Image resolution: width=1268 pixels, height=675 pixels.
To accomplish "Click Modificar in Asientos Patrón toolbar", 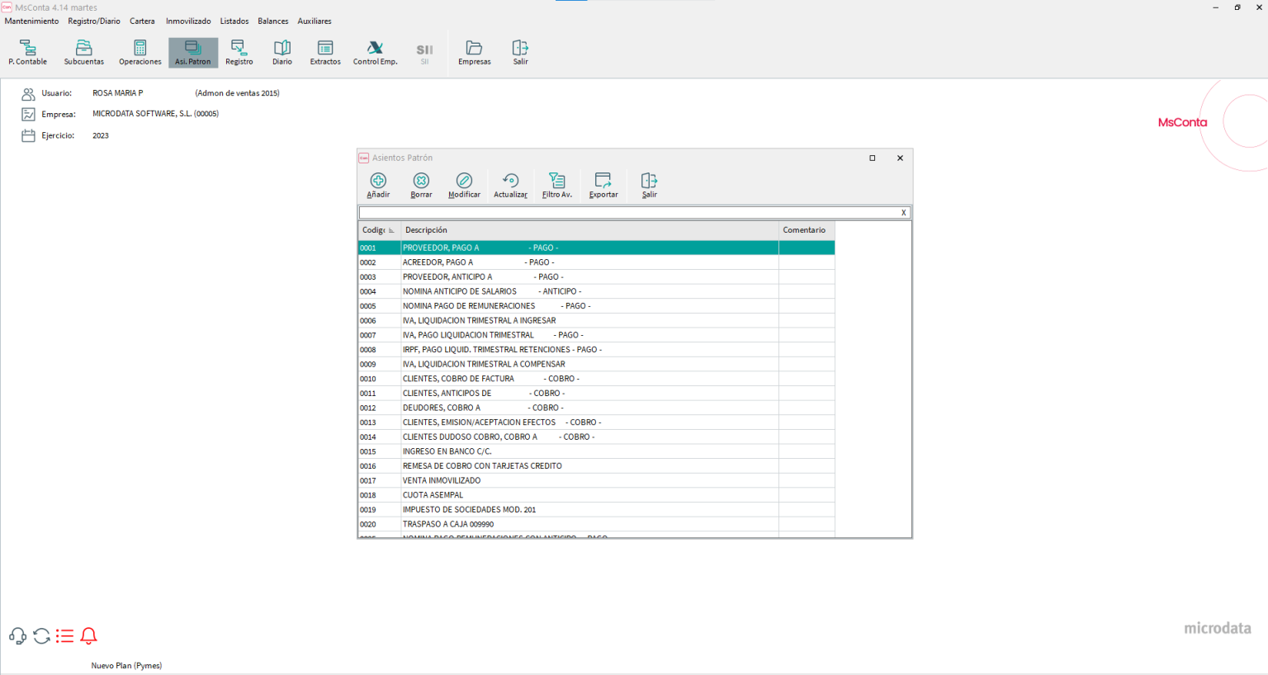I will (464, 186).
